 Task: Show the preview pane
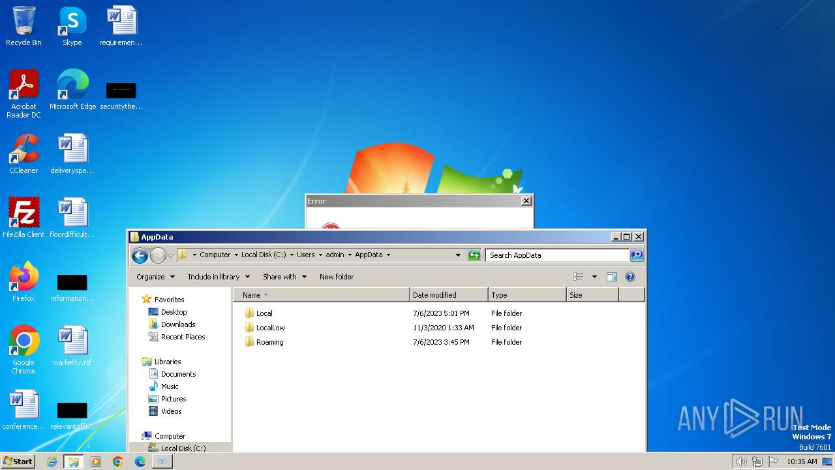click(x=612, y=277)
